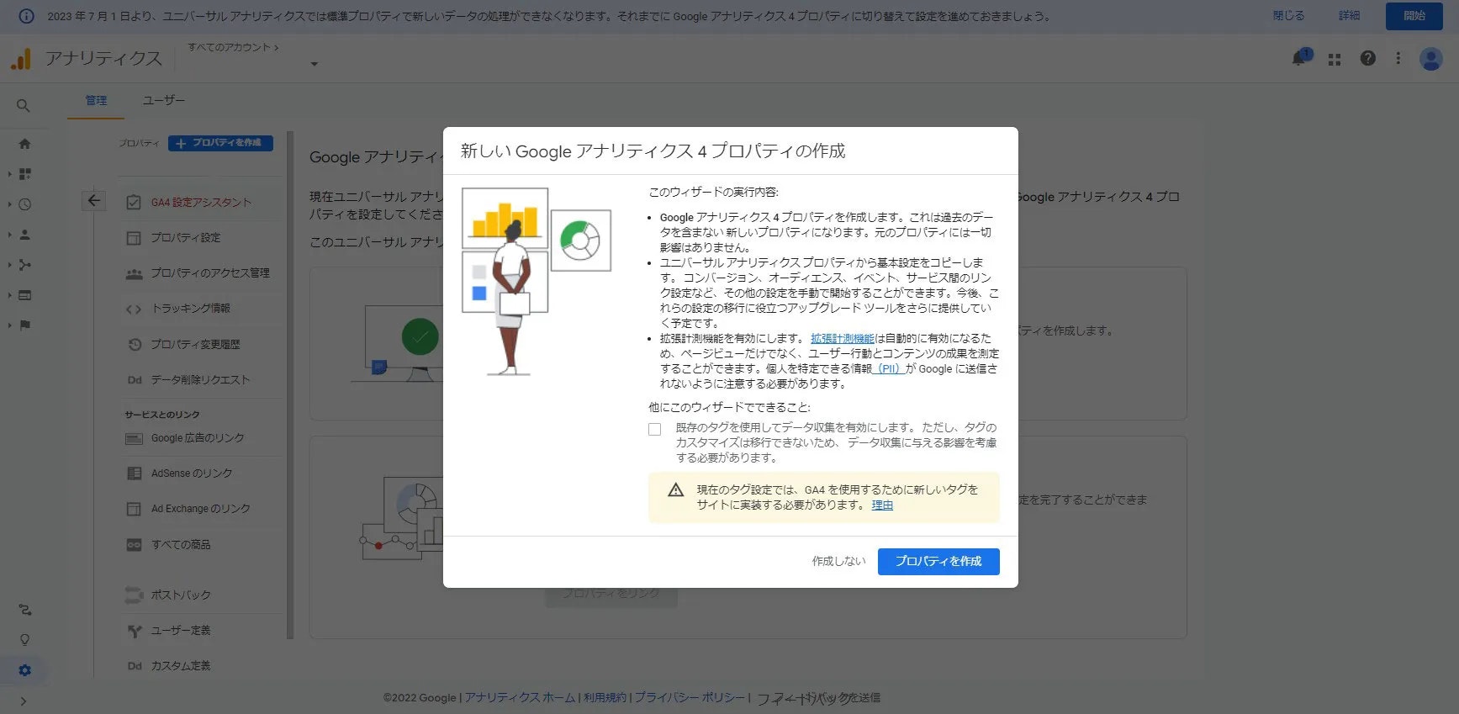This screenshot has width=1459, height=714.
Task: Click the GA4 設定アシスタント checkbox icon
Action: point(134,203)
